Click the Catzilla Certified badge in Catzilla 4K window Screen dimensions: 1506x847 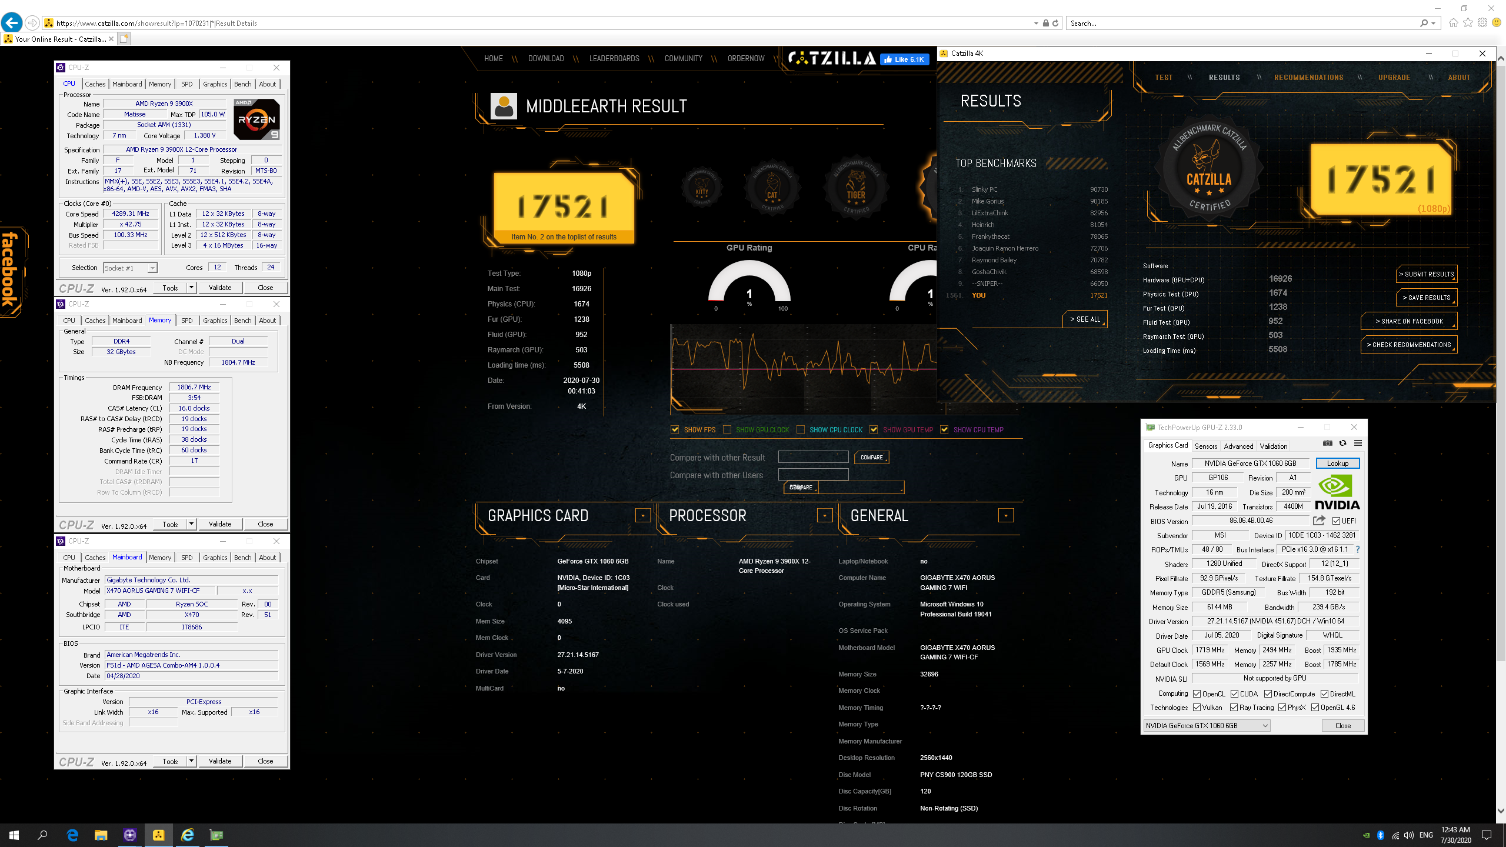(x=1209, y=167)
